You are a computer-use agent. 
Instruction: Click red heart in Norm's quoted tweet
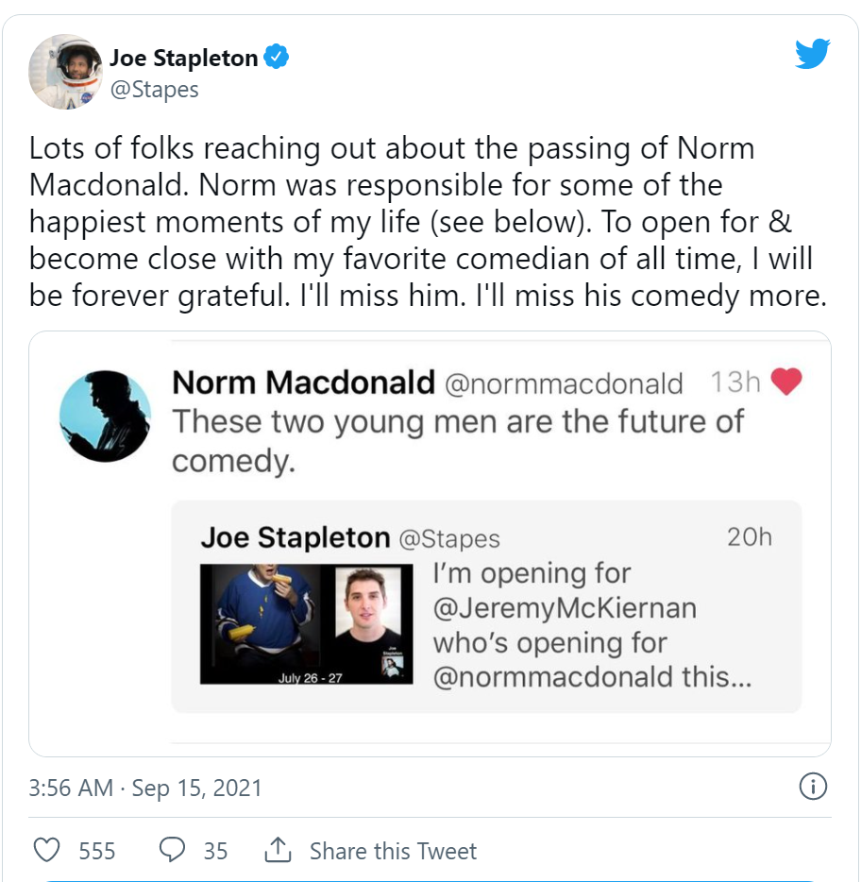(785, 382)
